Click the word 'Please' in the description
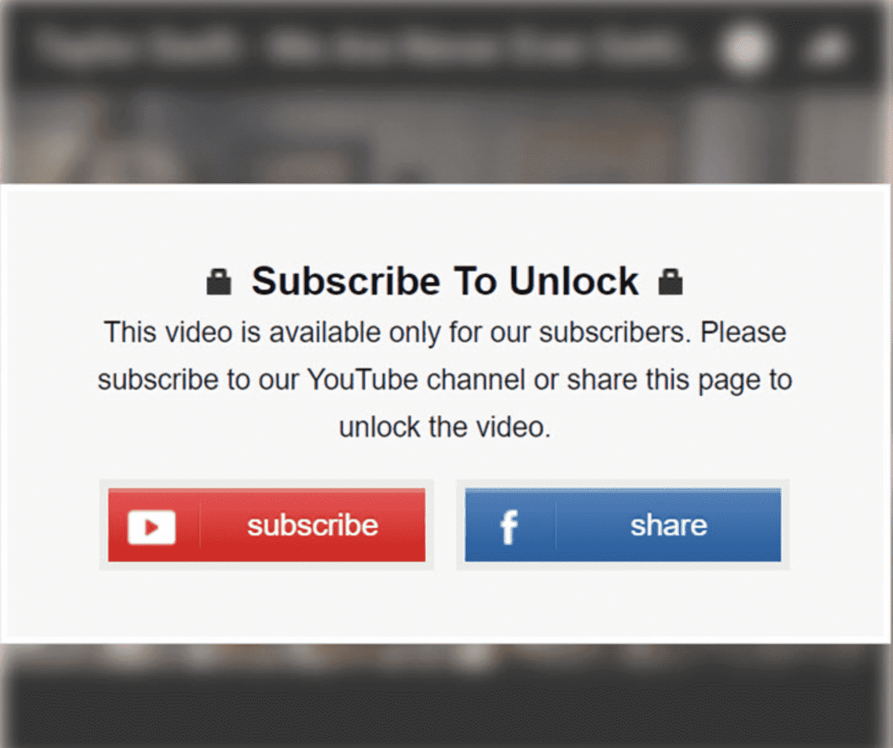The image size is (893, 748). 743,332
